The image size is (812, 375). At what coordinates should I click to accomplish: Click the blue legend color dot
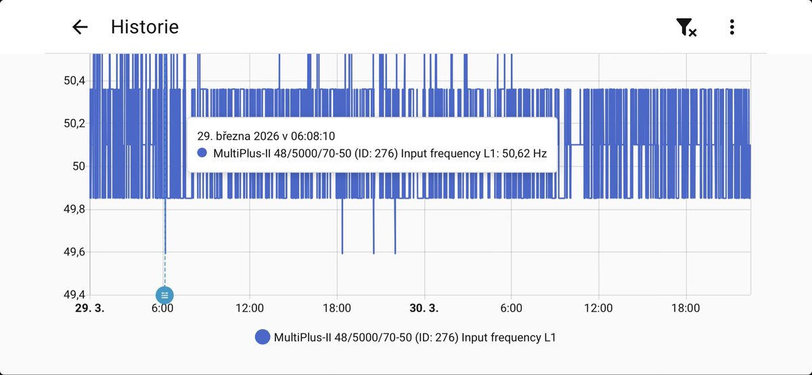263,337
